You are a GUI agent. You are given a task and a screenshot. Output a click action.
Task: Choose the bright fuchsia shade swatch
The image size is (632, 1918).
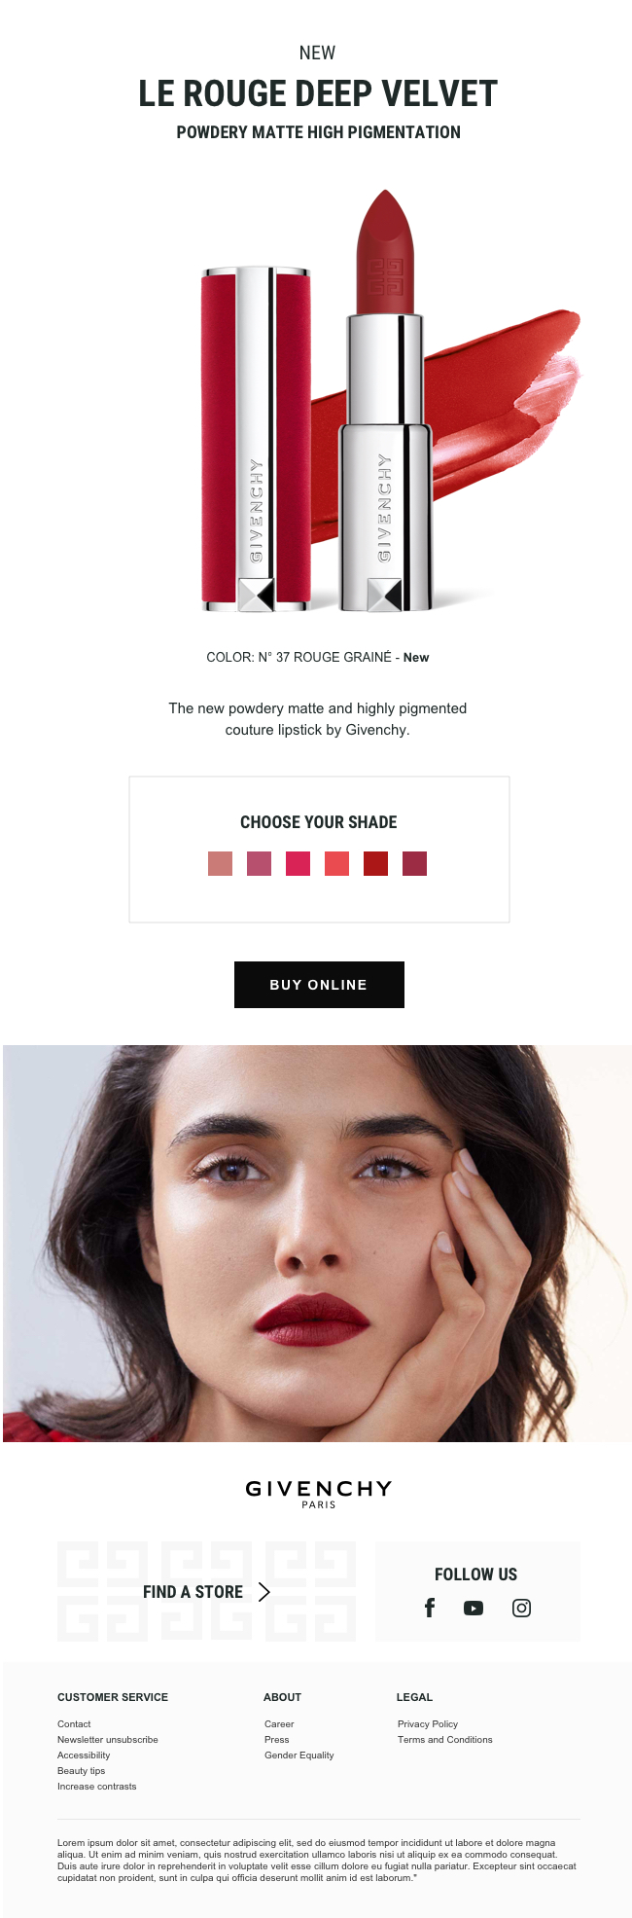298,863
